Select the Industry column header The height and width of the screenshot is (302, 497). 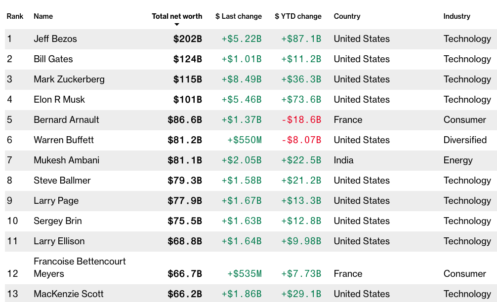pos(456,16)
